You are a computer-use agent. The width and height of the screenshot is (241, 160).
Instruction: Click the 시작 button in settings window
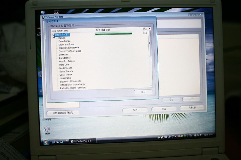pyautogui.click(x=191, y=99)
